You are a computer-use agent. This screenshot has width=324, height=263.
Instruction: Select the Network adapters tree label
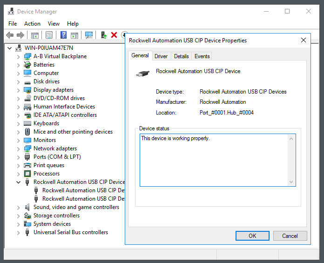(x=55, y=148)
